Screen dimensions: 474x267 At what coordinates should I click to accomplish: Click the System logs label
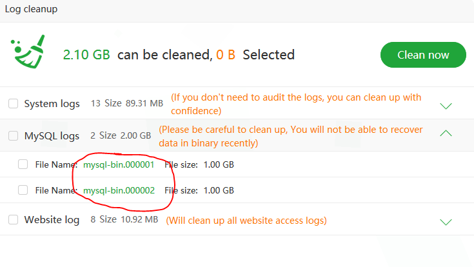(52, 104)
